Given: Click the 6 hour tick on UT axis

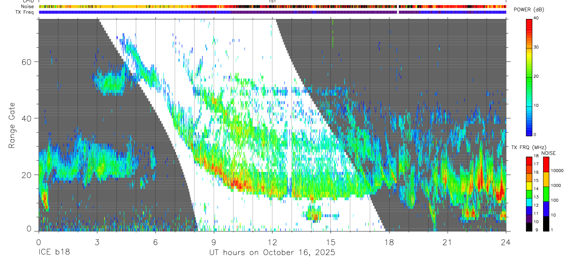Looking at the screenshot, I should (155, 242).
